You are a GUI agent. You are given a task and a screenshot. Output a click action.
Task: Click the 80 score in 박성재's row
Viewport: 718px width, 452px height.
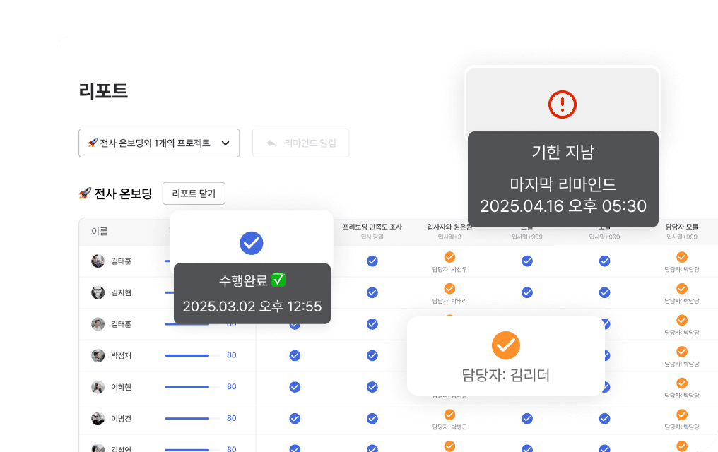tap(232, 355)
